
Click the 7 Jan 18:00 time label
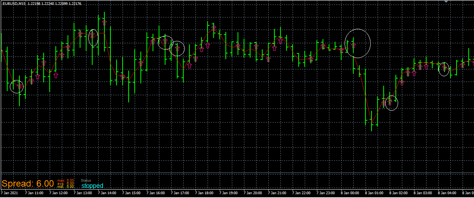pos(204,193)
